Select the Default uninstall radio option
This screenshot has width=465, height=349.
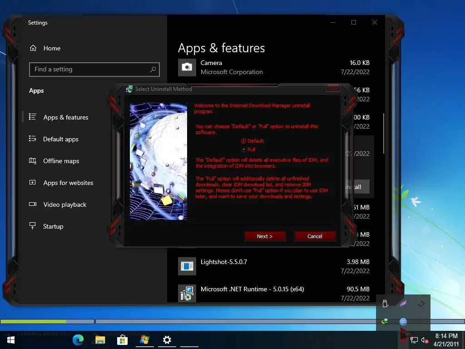[x=252, y=141]
